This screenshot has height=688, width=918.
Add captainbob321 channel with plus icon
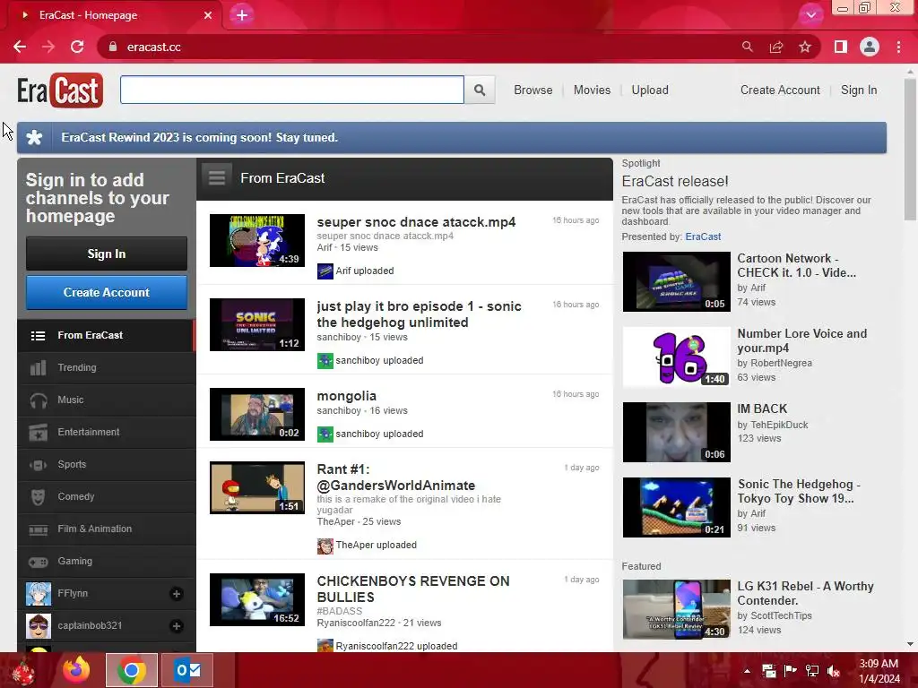[177, 626]
